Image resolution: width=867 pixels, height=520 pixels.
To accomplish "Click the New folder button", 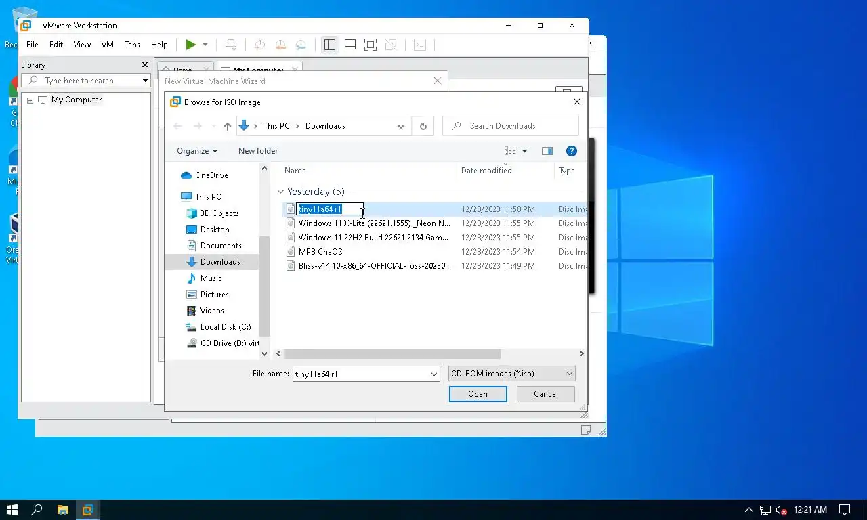I will pos(258,151).
